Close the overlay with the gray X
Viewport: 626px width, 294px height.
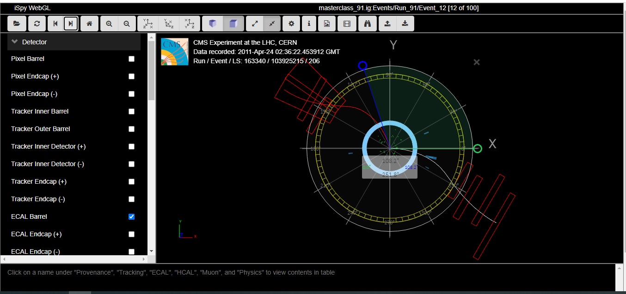tap(477, 62)
